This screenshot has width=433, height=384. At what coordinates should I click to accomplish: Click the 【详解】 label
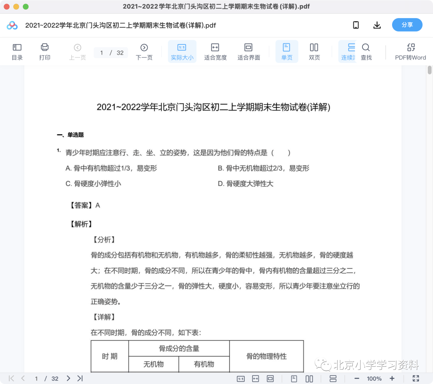tap(104, 317)
